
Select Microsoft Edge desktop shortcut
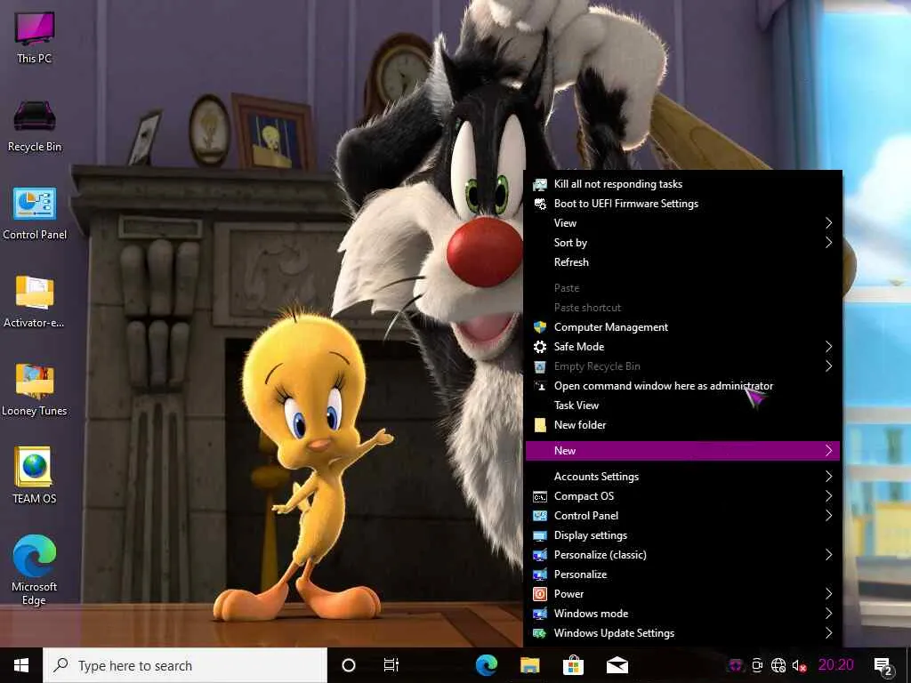[x=35, y=570]
